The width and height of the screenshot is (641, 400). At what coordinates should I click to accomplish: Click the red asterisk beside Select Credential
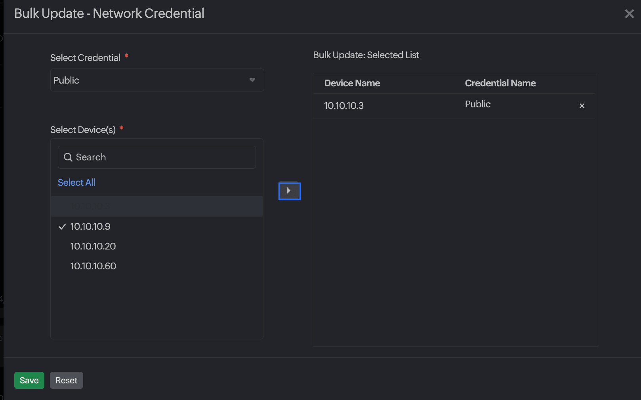[x=126, y=57]
